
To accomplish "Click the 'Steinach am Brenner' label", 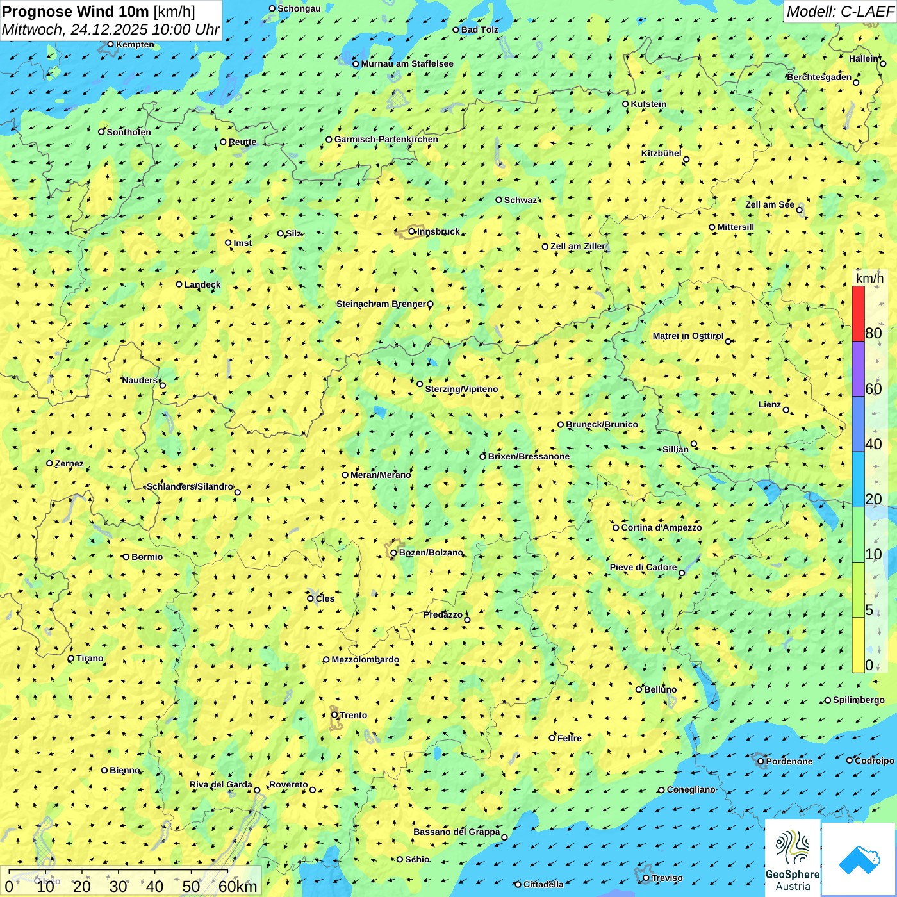I will coord(381,304).
